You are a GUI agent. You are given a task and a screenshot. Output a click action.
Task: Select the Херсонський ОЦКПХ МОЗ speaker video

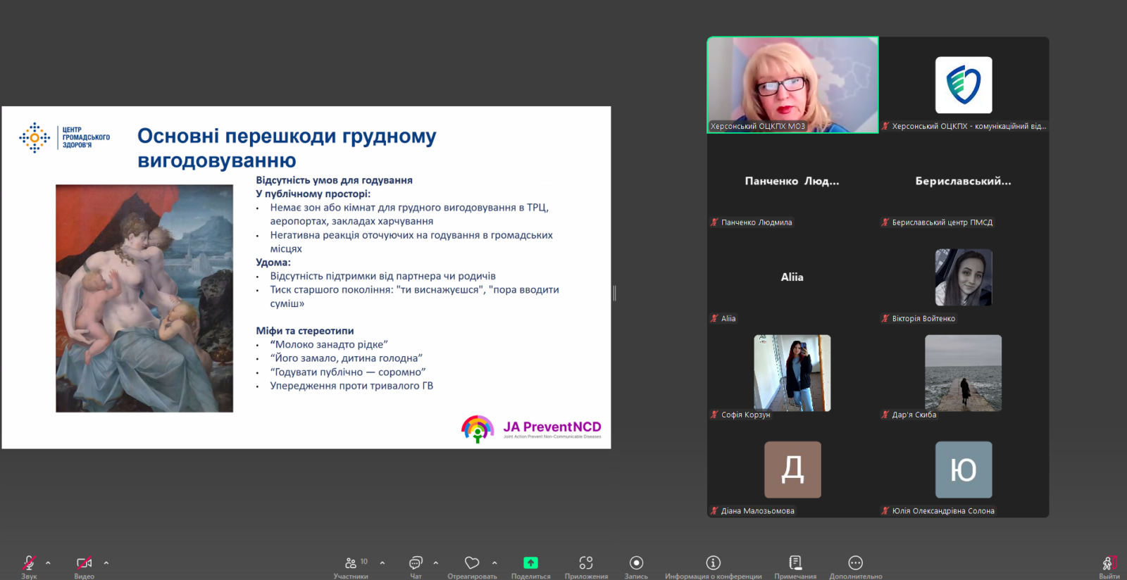click(792, 84)
